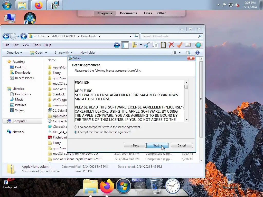The width and height of the screenshot is (263, 197).
Task: Open the network tray icon
Action: click(x=231, y=5)
